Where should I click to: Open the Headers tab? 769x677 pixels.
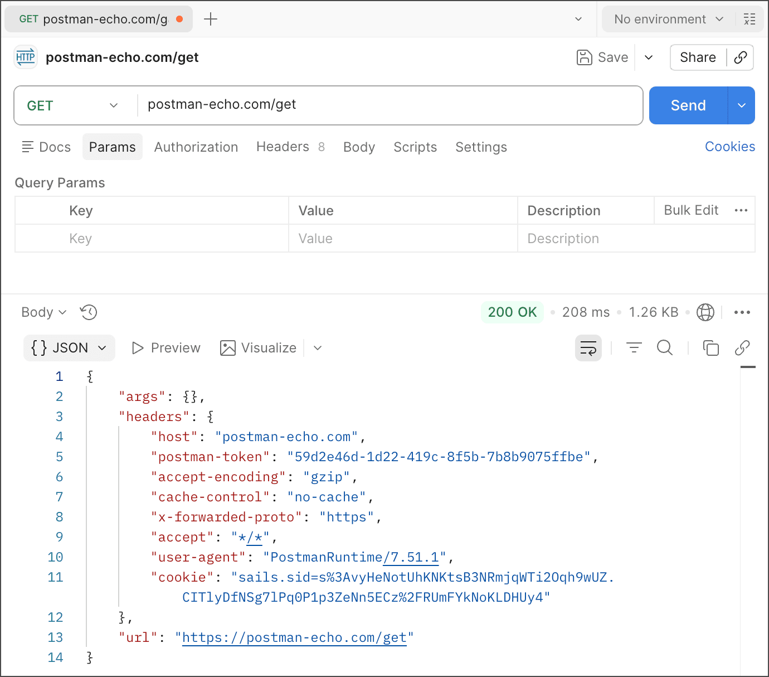[283, 147]
